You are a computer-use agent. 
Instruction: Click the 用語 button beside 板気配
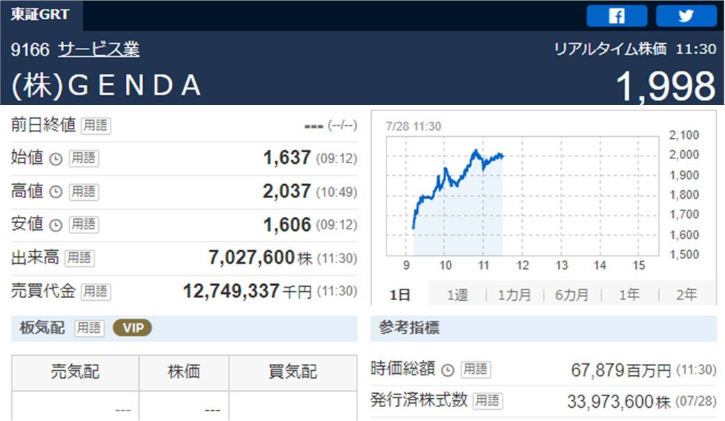(x=88, y=328)
